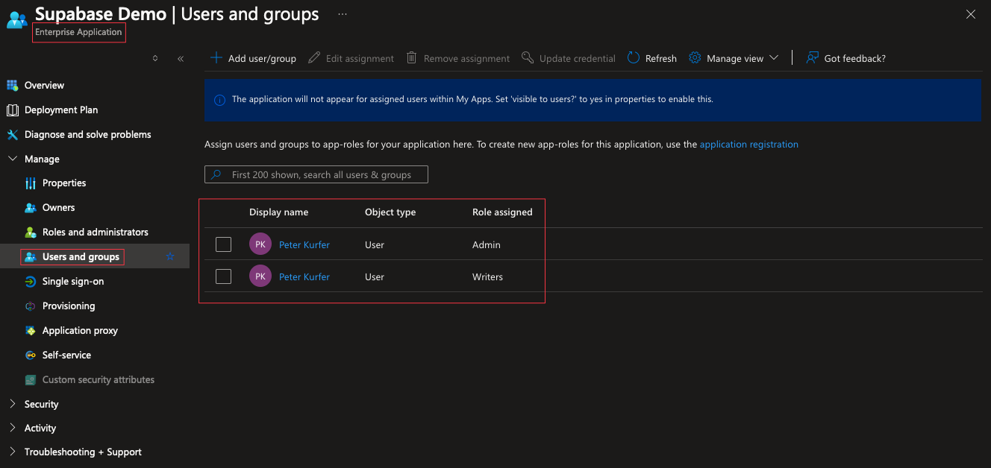Expand the Troubleshooting + Support section
The image size is (991, 468).
12,452
